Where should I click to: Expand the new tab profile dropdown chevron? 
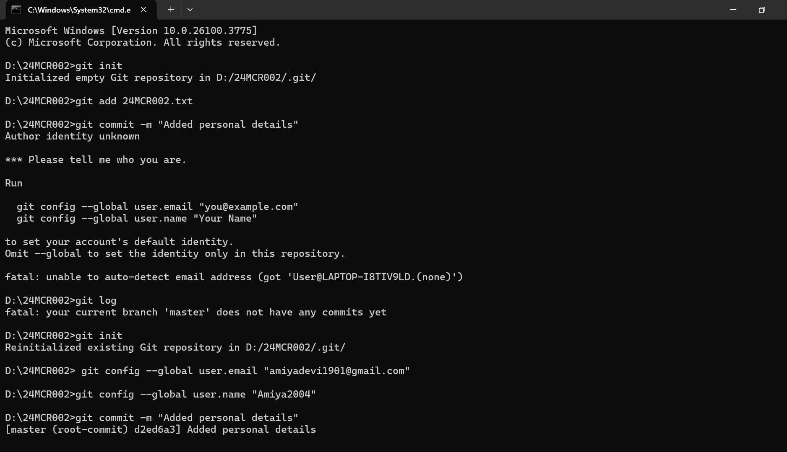[190, 10]
